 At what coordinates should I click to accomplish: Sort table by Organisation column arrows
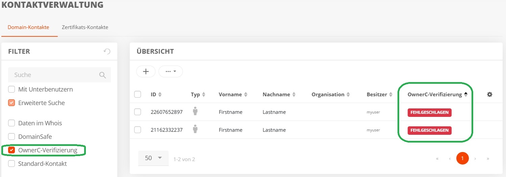coord(348,95)
